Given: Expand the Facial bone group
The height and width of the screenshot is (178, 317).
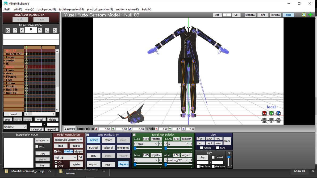Looking at the screenshot, I should point(4,57).
